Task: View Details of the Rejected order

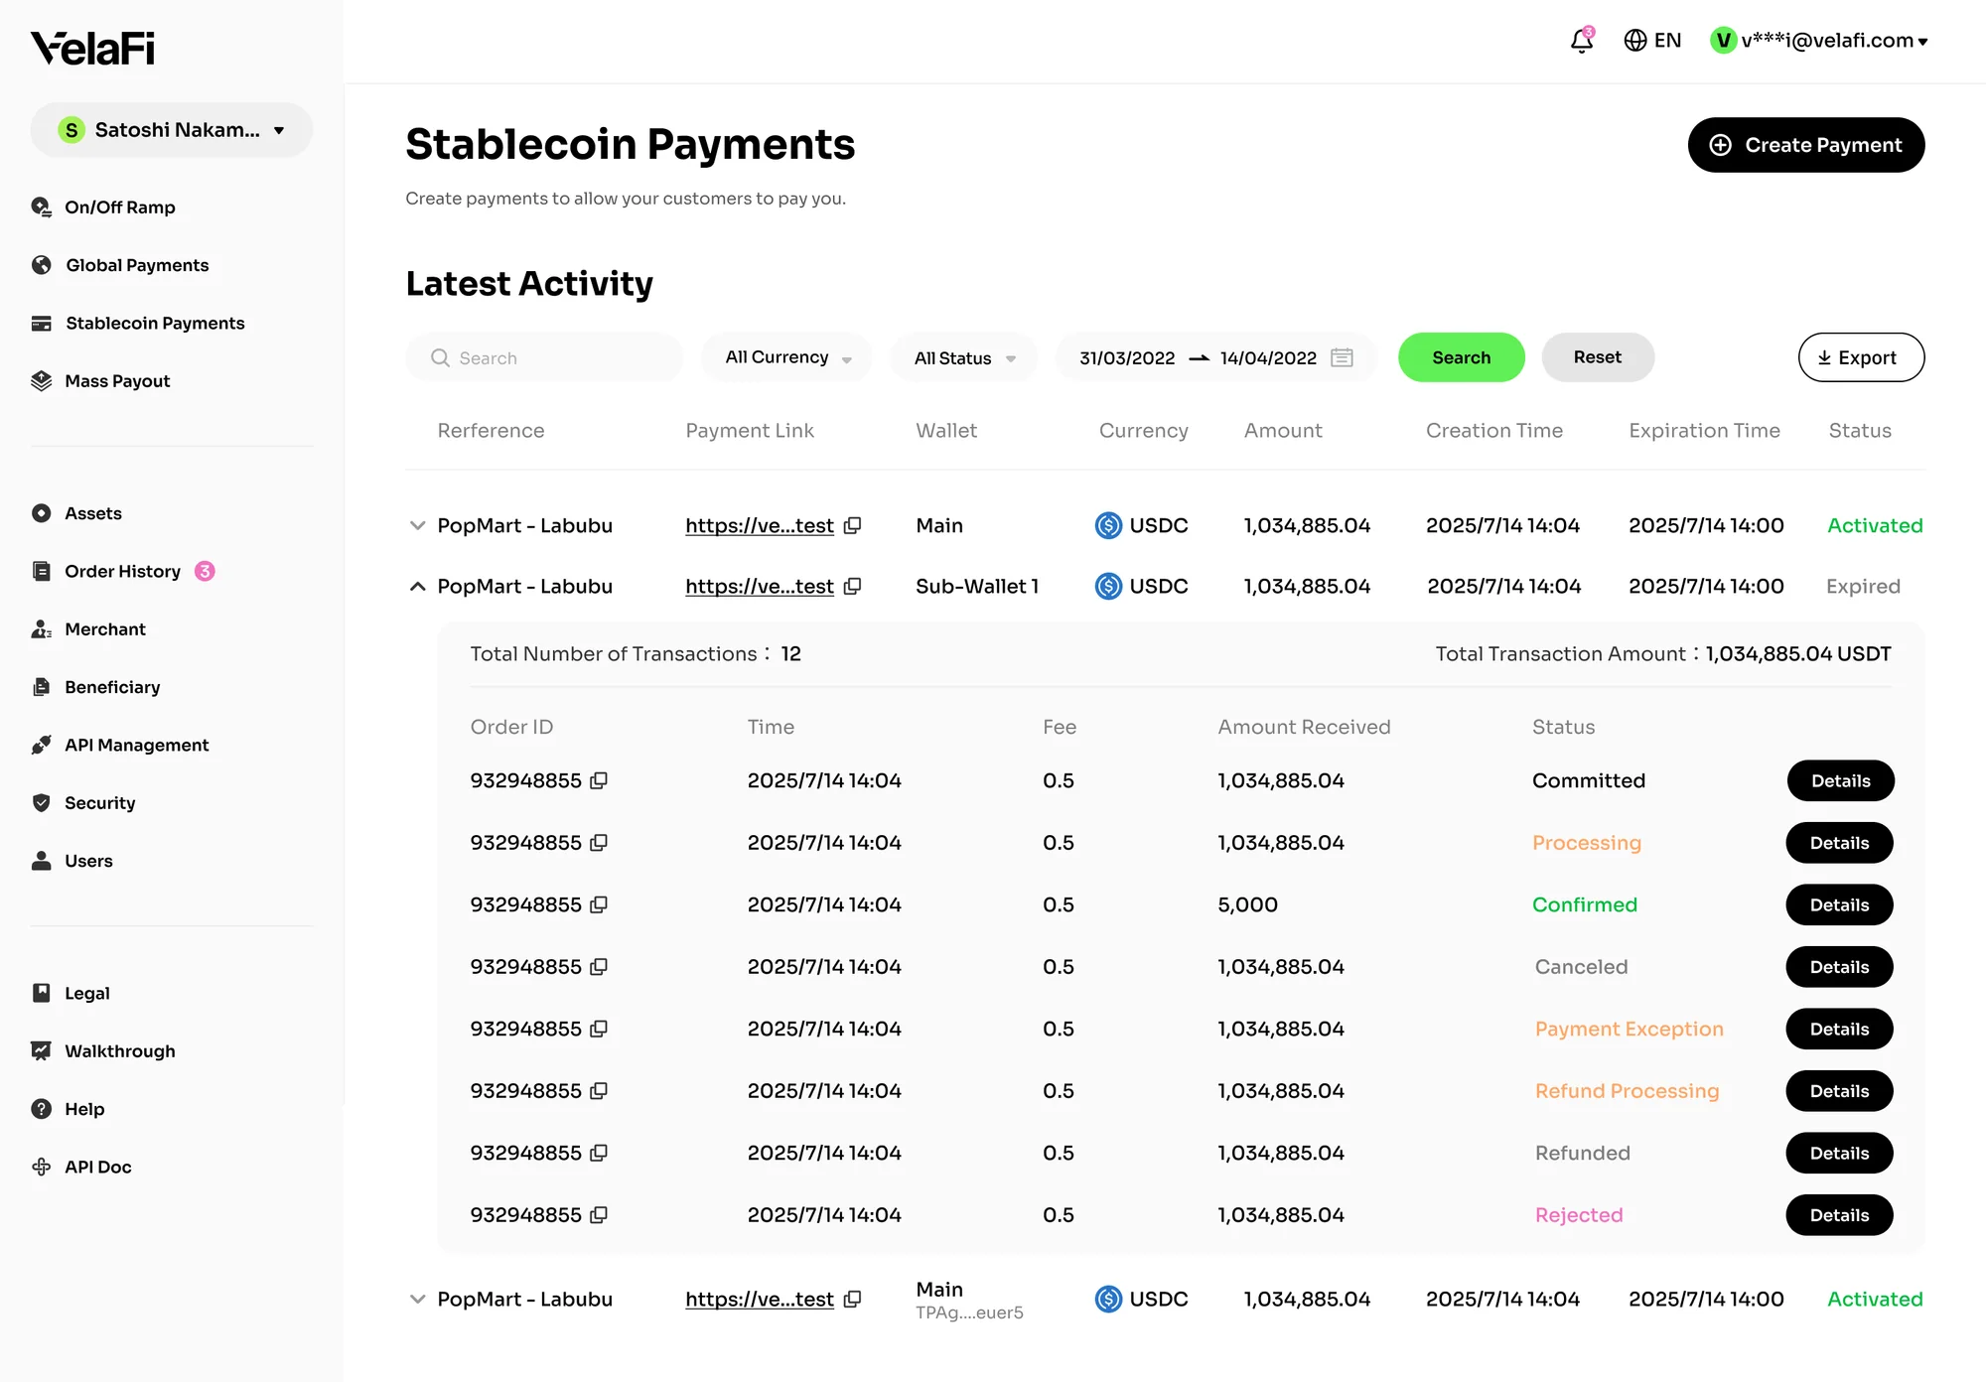Action: (1839, 1215)
